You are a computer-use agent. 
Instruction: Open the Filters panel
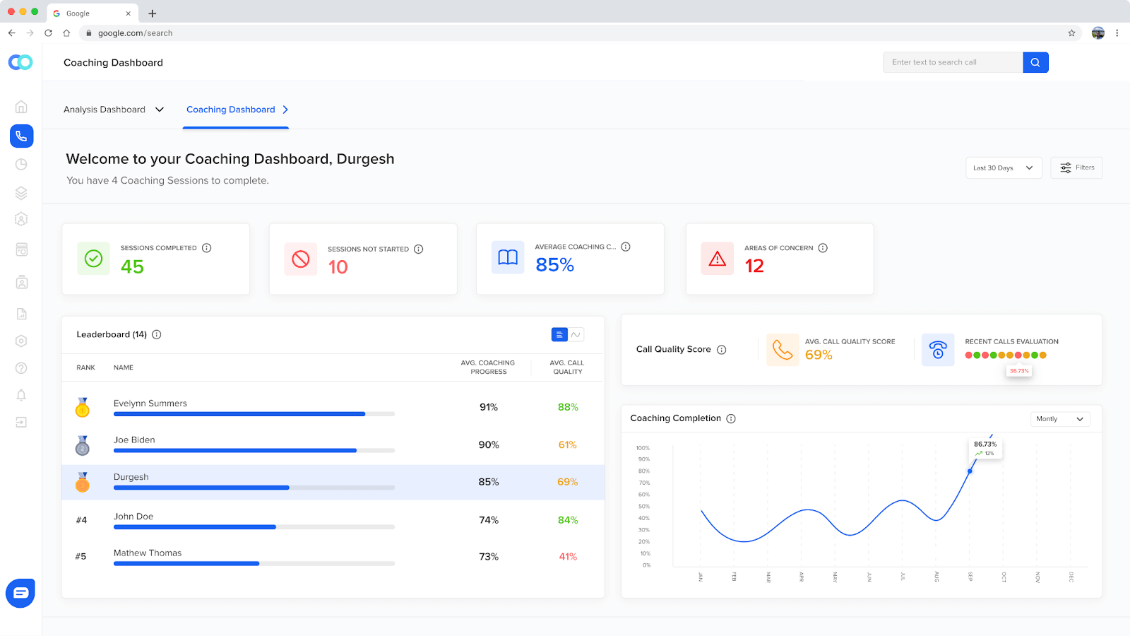pyautogui.click(x=1076, y=167)
